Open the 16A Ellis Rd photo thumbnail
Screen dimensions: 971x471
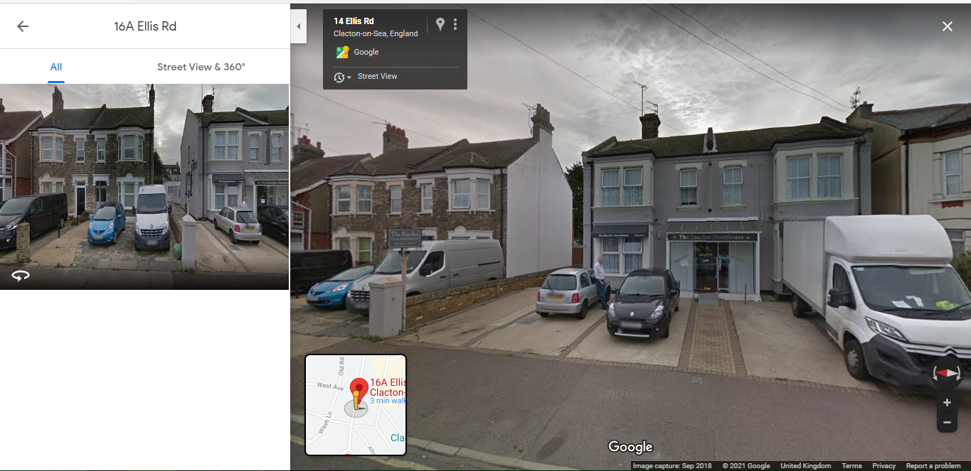144,187
